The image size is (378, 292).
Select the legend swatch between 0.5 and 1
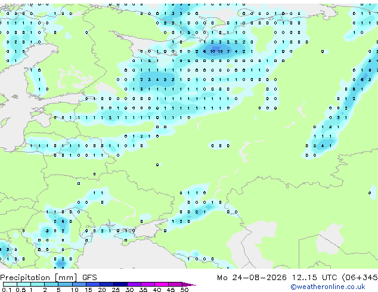(24, 284)
